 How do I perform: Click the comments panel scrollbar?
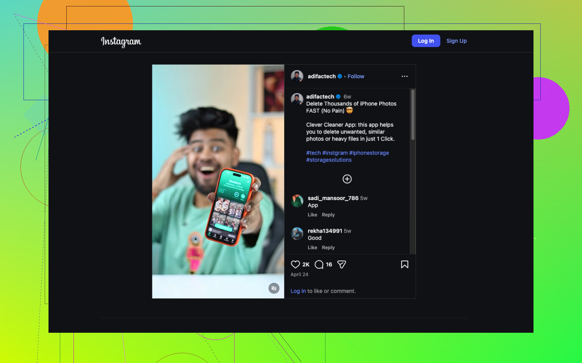pos(413,115)
